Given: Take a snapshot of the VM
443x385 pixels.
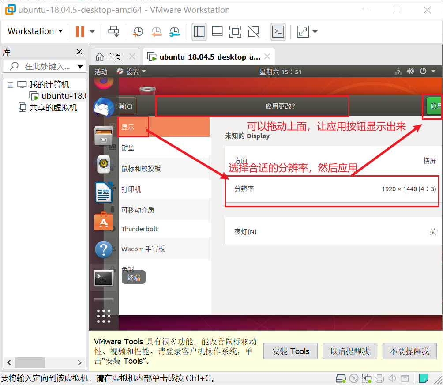Looking at the screenshot, I should coord(138,32).
